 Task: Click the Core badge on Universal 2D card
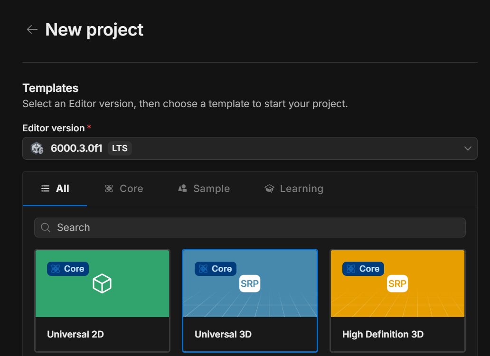(x=68, y=269)
